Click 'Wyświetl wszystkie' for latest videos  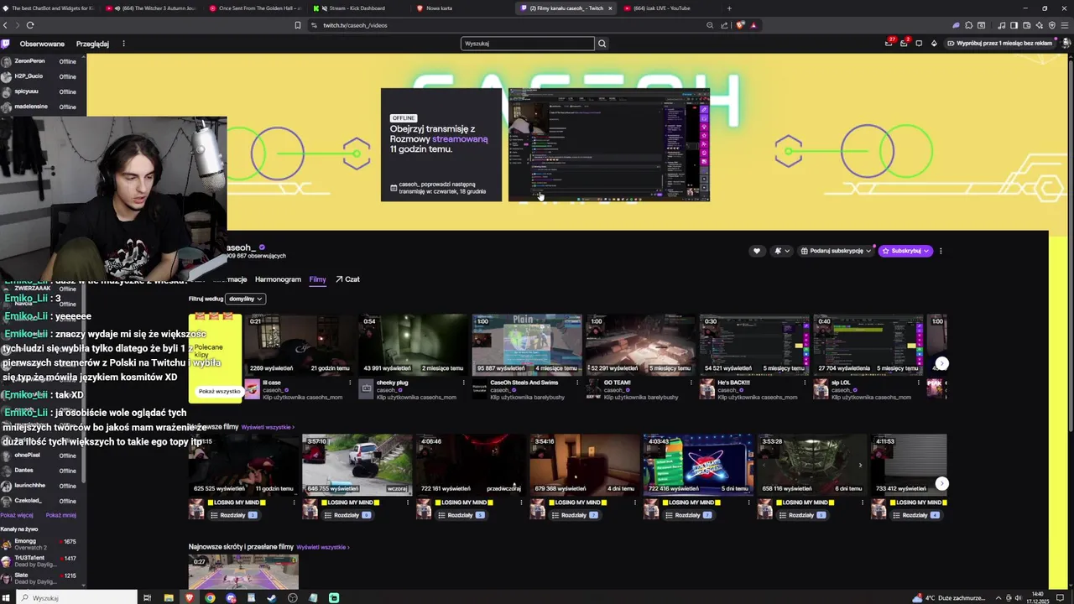268,427
